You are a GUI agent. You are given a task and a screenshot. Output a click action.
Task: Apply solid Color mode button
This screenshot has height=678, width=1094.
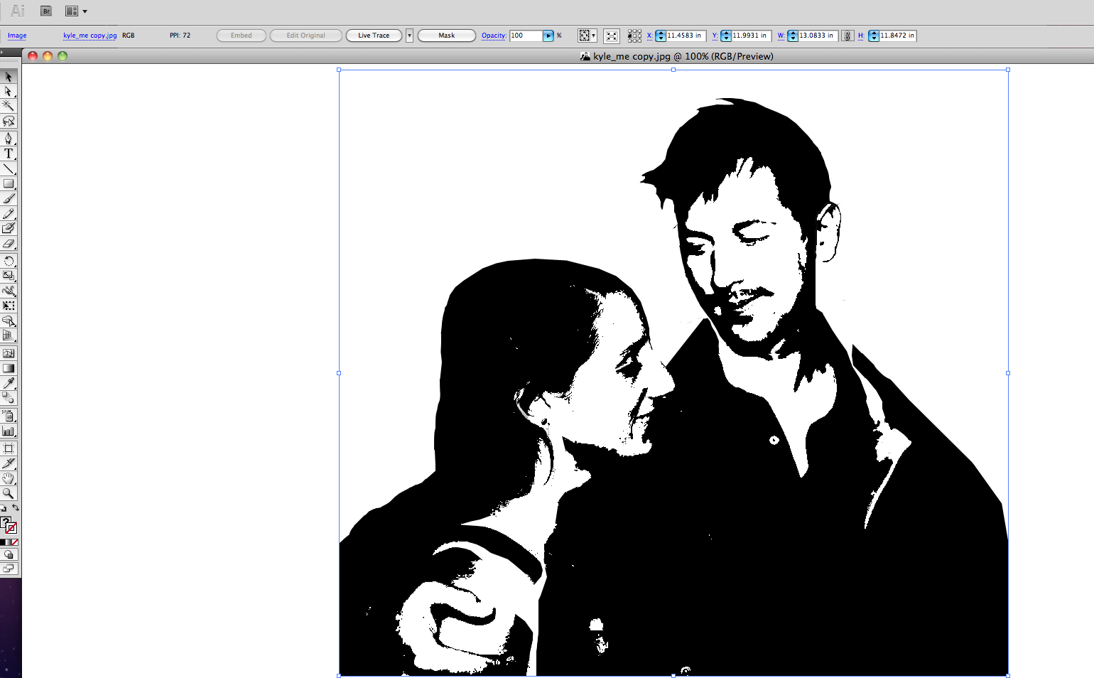coord(3,542)
